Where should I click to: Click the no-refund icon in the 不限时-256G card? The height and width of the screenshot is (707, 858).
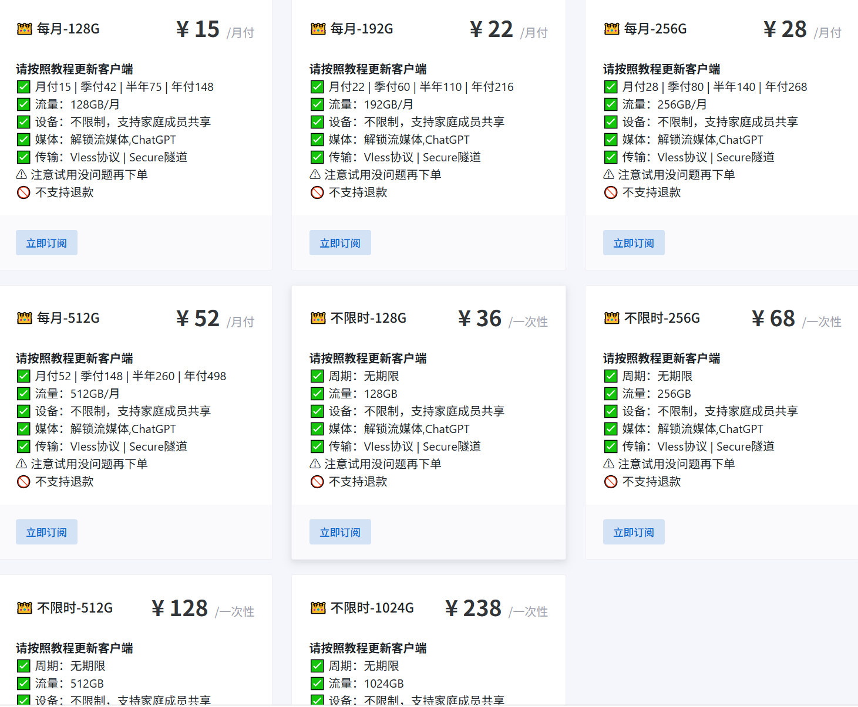click(x=611, y=482)
